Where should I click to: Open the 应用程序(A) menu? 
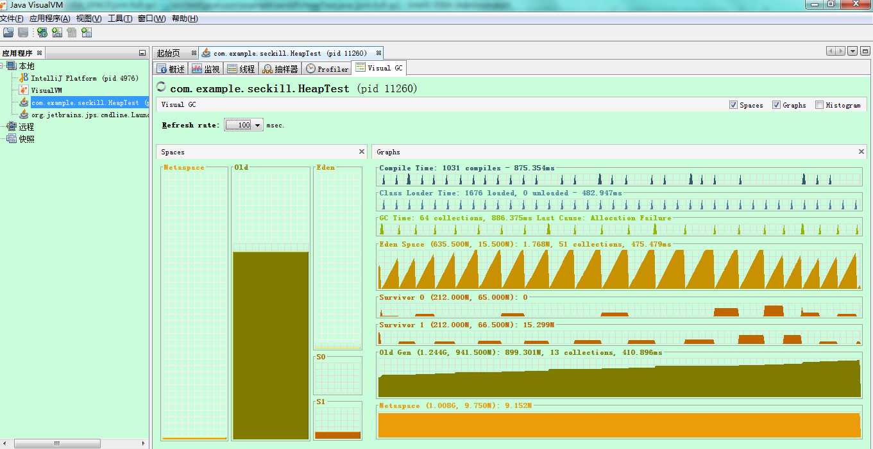click(x=49, y=19)
